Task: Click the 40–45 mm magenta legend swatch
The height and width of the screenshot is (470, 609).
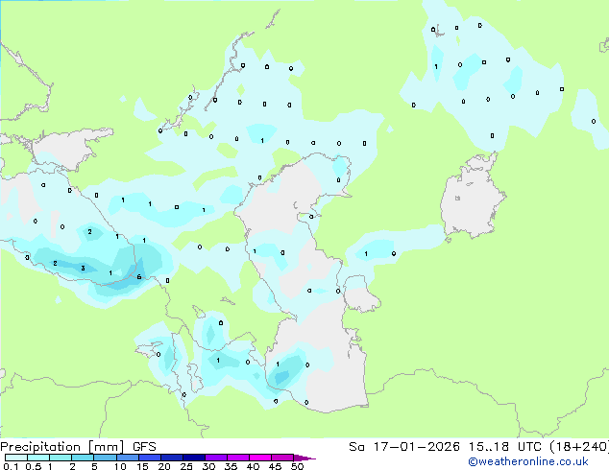Action: point(260,458)
